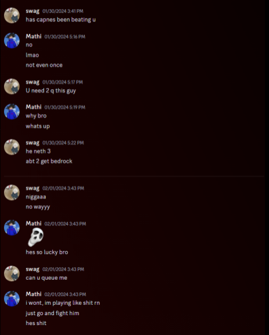Click the skull emoji in Mathi's message

point(35,237)
